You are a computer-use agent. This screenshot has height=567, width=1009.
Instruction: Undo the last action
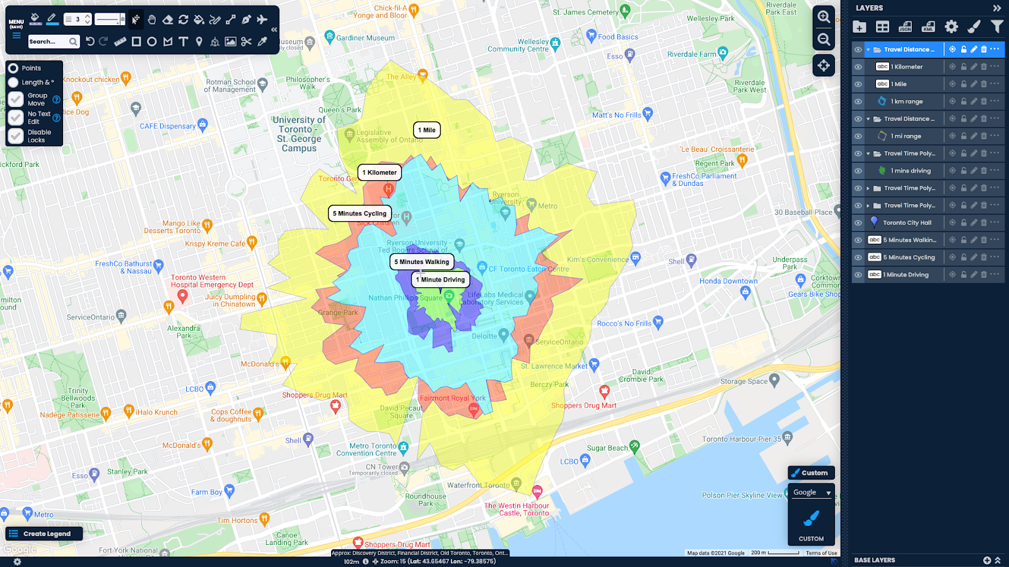click(x=90, y=42)
